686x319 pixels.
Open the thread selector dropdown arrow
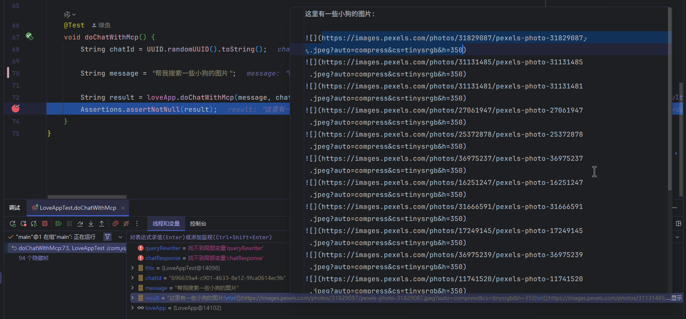[x=120, y=237]
